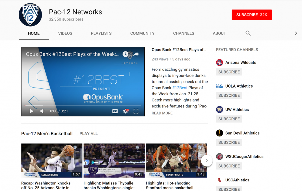302x191 pixels.
Task: Subscribe to UCLA Athletics
Action: pos(229,95)
